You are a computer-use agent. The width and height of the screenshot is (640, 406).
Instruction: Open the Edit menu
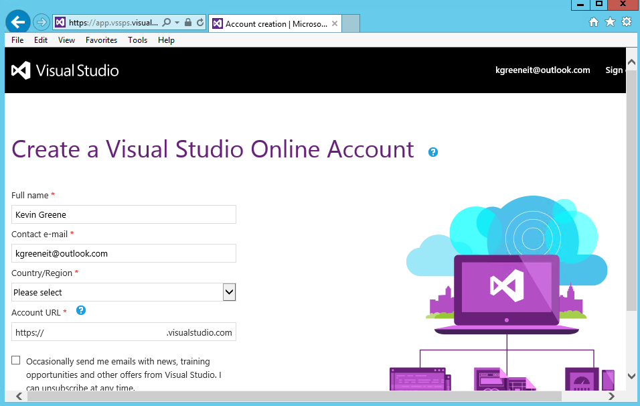pyautogui.click(x=41, y=40)
